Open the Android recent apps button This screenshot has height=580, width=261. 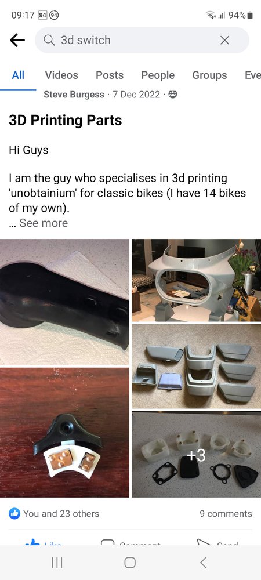pyautogui.click(x=57, y=563)
